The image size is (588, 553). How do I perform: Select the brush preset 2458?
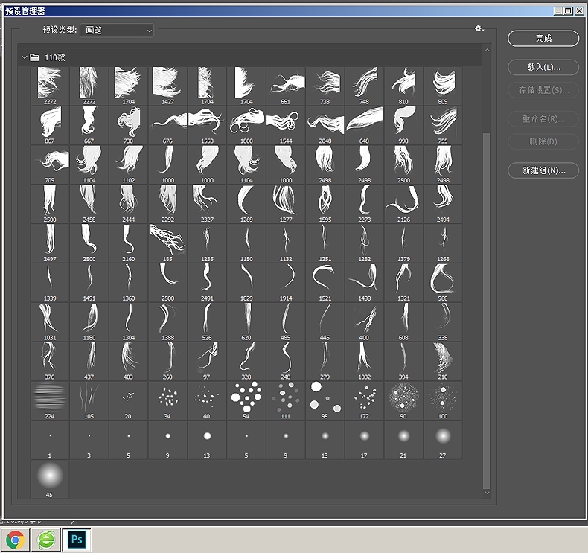[89, 204]
